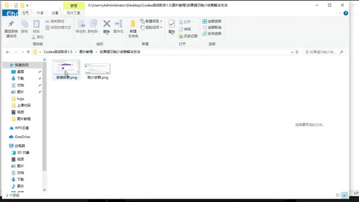Screen dimensions: 359x202
Task: Select OneDrive in navigation pane
Action: (x=22, y=137)
